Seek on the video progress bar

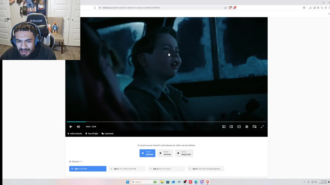pyautogui.click(x=166, y=122)
